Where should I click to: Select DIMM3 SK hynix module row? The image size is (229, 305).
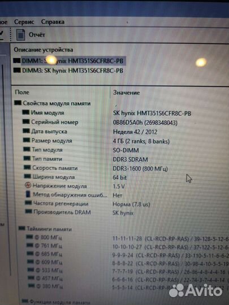point(72,71)
